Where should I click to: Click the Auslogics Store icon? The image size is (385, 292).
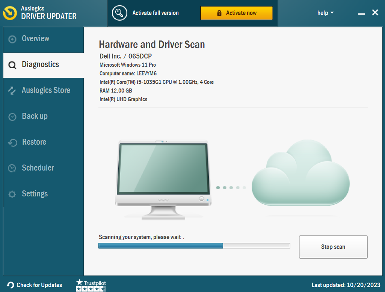[x=12, y=90]
